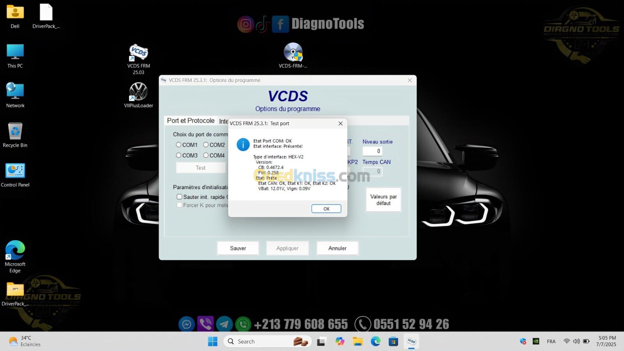624x351 pixels.
Task: Click OK in the Test port dialog
Action: tap(326, 209)
